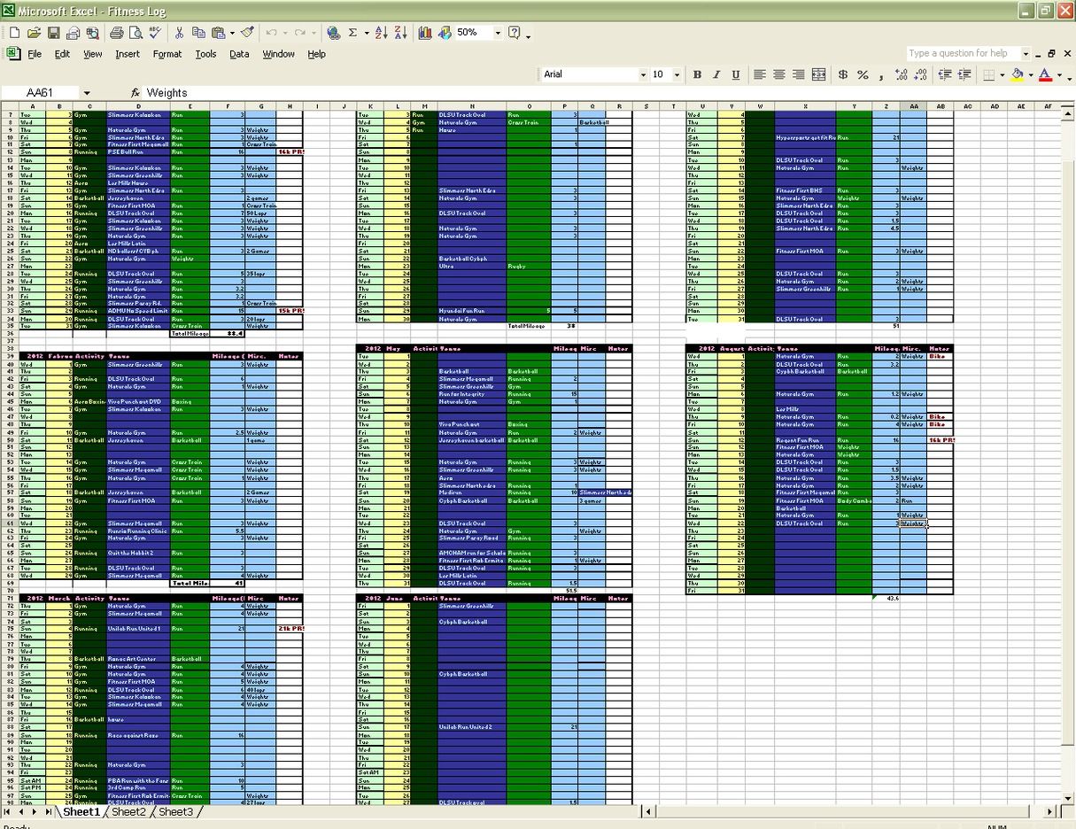Image resolution: width=1076 pixels, height=829 pixels.
Task: Open the Borders style dropdown arrow
Action: point(1002,75)
